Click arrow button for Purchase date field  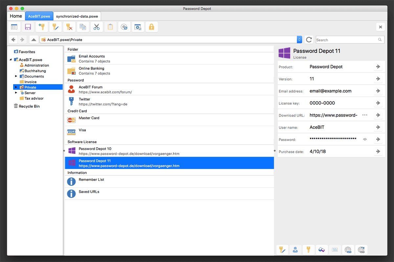point(378,152)
